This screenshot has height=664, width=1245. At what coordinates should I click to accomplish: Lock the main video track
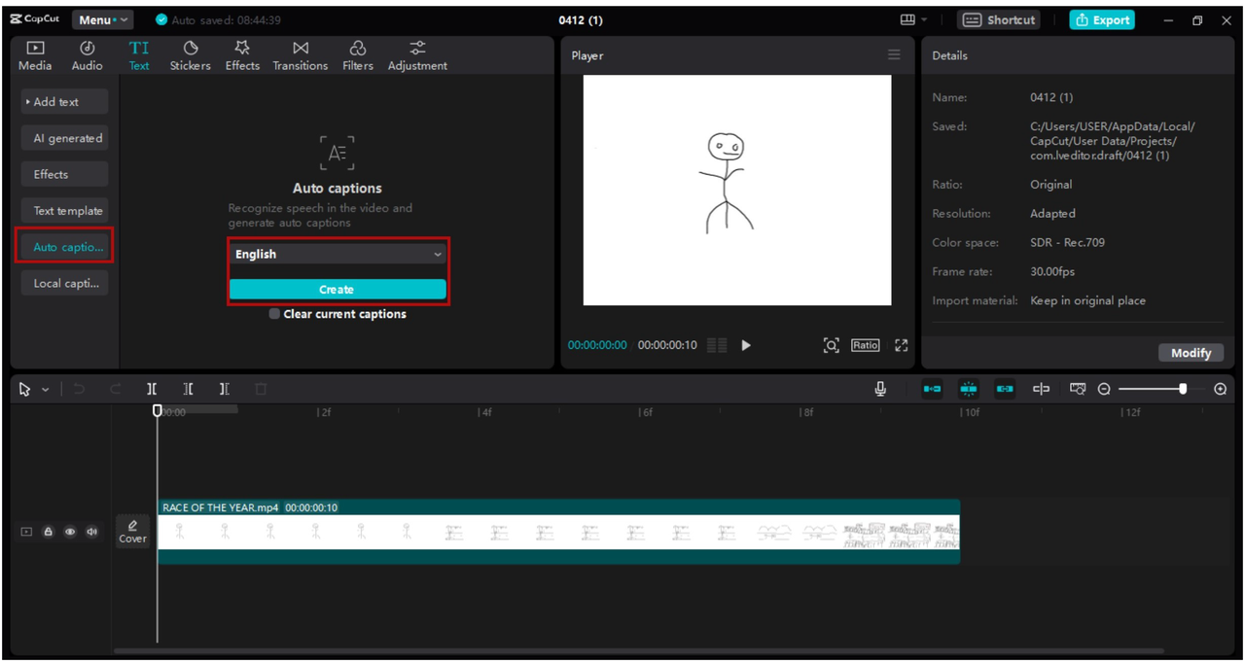point(48,532)
